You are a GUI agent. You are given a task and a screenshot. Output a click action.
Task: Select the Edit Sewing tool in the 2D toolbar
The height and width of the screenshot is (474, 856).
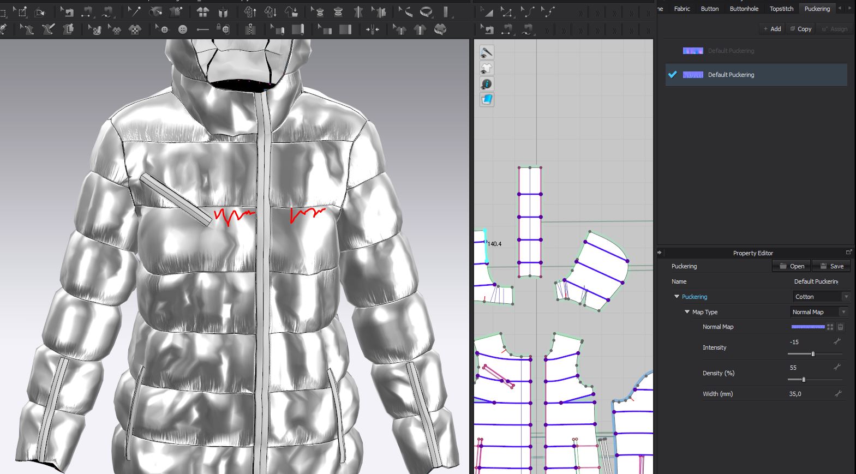pyautogui.click(x=487, y=29)
